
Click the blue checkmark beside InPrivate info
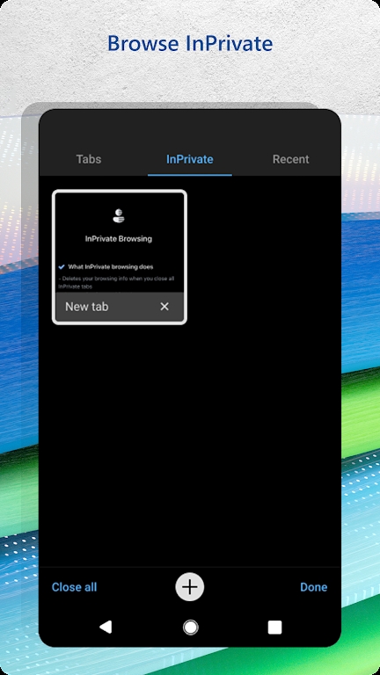[x=62, y=267]
